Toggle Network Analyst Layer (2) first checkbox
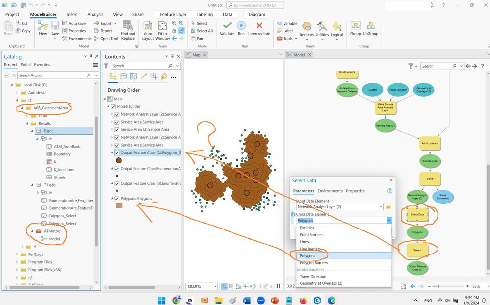 coord(117,114)
